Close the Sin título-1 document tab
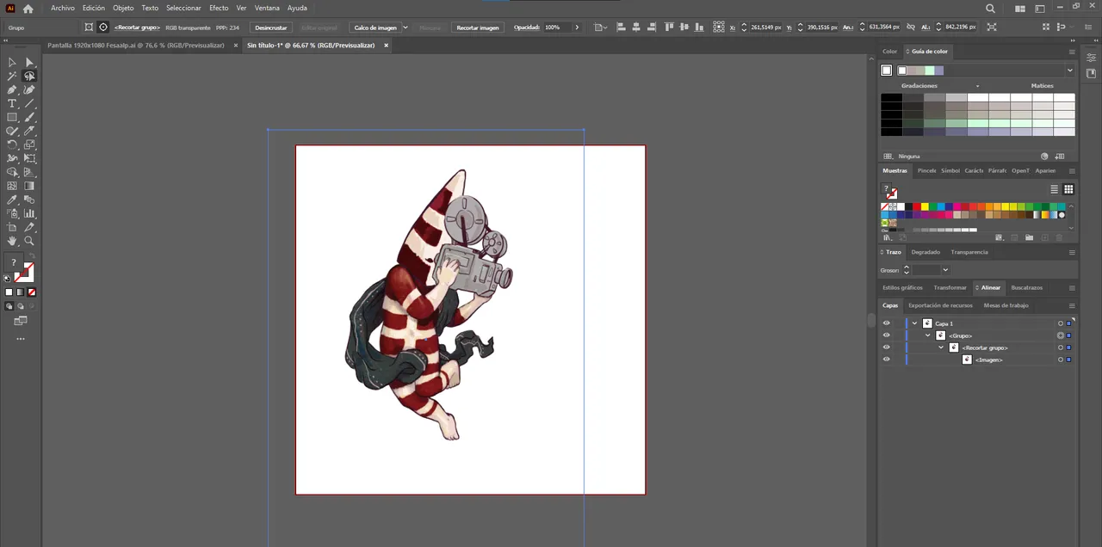 point(386,45)
